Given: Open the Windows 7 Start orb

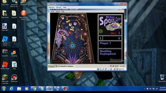Looking at the screenshot, I should [4, 89].
